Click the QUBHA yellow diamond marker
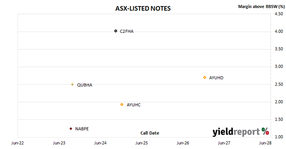The height and width of the screenshot is (149, 286). click(72, 85)
